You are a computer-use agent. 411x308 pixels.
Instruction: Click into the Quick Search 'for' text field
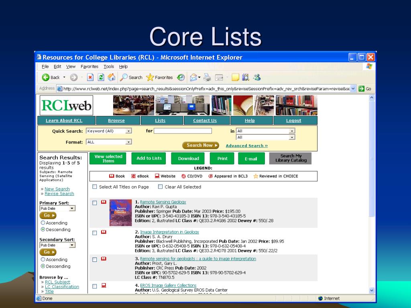click(x=183, y=131)
